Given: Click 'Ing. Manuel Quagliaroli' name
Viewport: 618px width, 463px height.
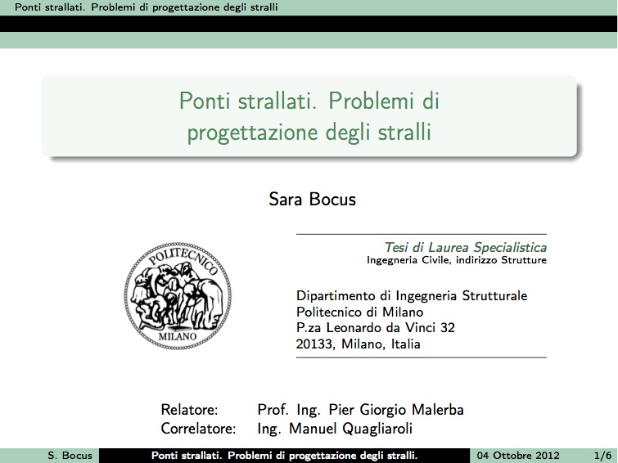Looking at the screenshot, I should tap(334, 428).
